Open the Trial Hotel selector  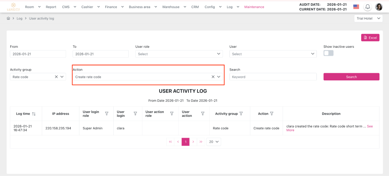(368, 18)
